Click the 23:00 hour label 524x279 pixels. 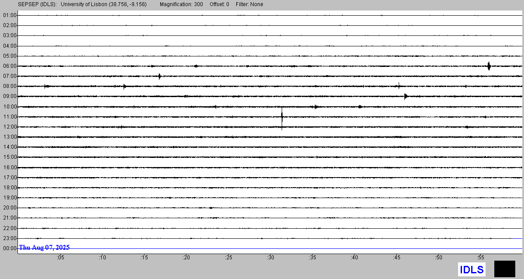click(x=9, y=238)
